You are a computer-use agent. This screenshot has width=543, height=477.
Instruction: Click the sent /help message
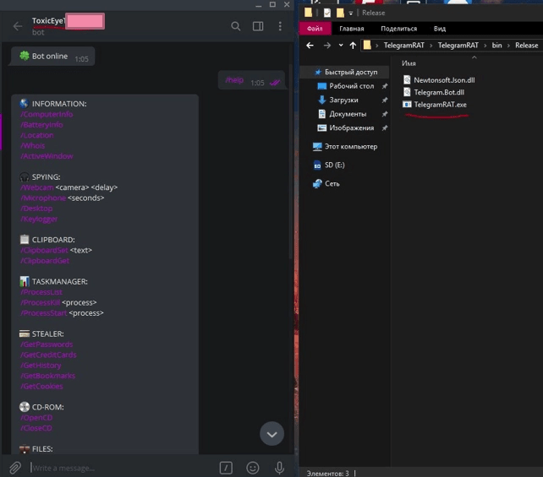click(251, 80)
